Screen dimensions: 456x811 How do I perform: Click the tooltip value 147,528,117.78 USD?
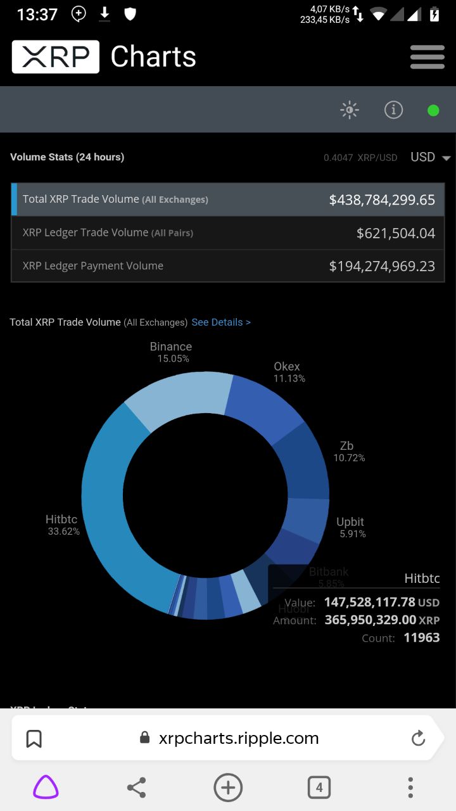(x=382, y=602)
